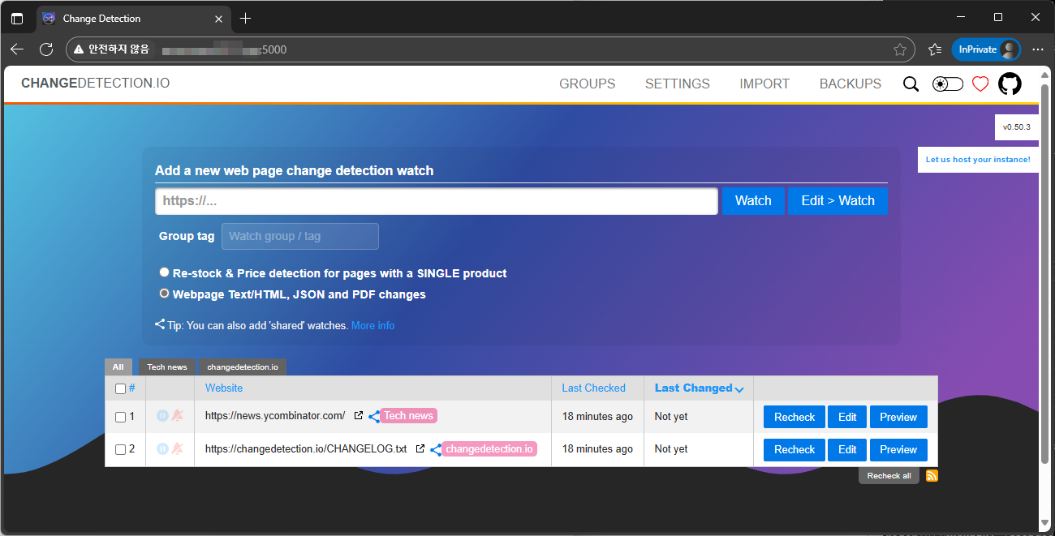Preview the news.ycombinator.com watch
Image resolution: width=1055 pixels, height=536 pixels.
[898, 417]
